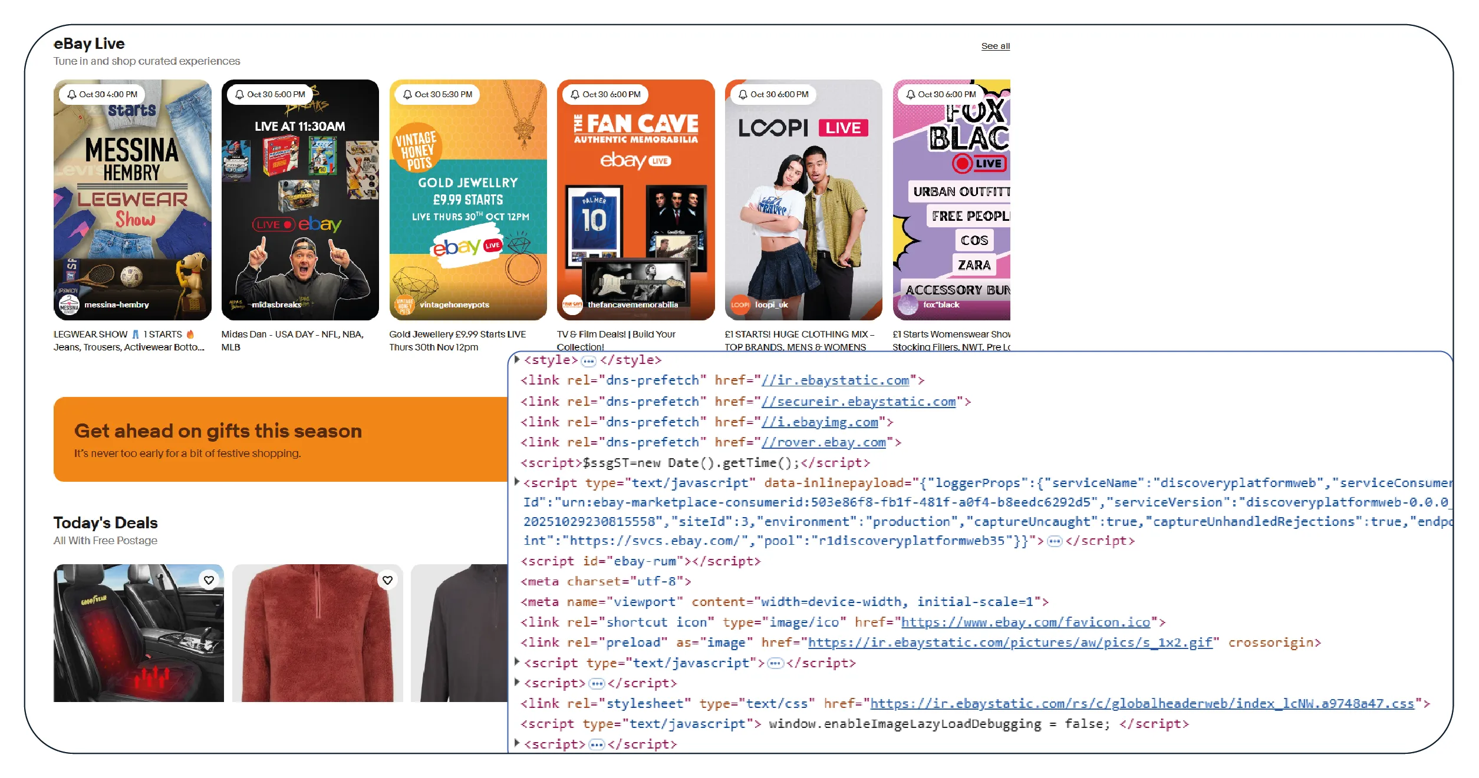Click bell reminder icon on Loopi Live card
The image size is (1479, 778).
click(743, 94)
